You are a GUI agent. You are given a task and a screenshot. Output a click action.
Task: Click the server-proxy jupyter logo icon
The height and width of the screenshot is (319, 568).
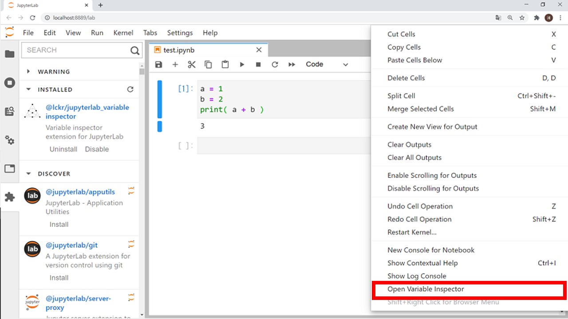[32, 302]
